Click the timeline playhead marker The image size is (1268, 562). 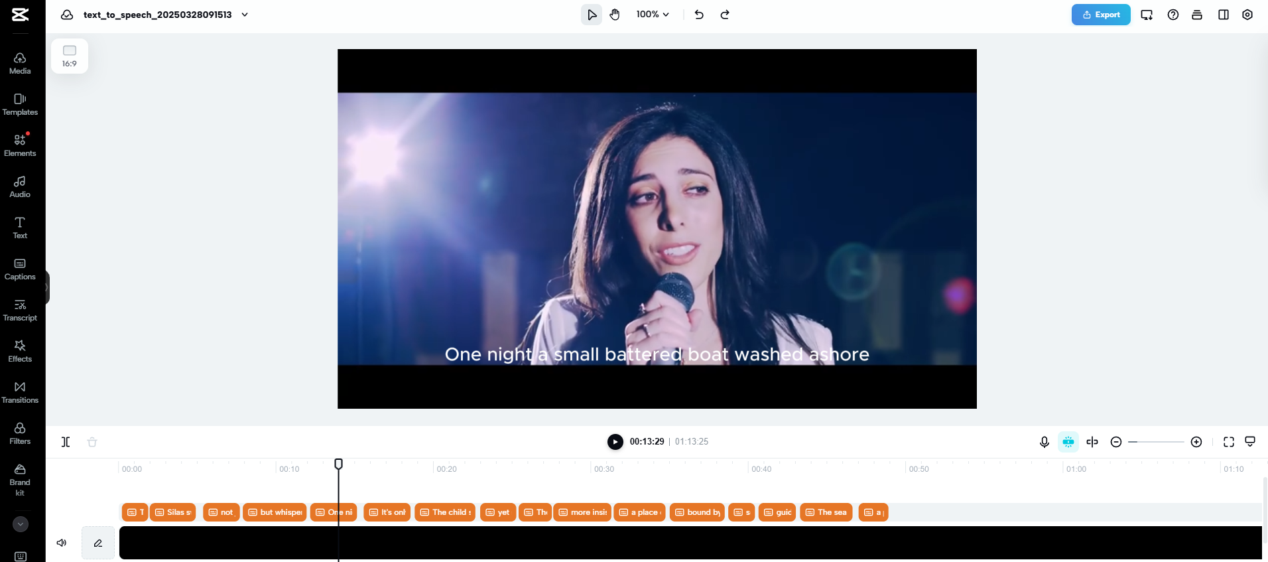[338, 464]
